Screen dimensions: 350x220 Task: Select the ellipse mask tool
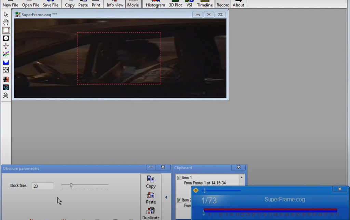coord(5,38)
